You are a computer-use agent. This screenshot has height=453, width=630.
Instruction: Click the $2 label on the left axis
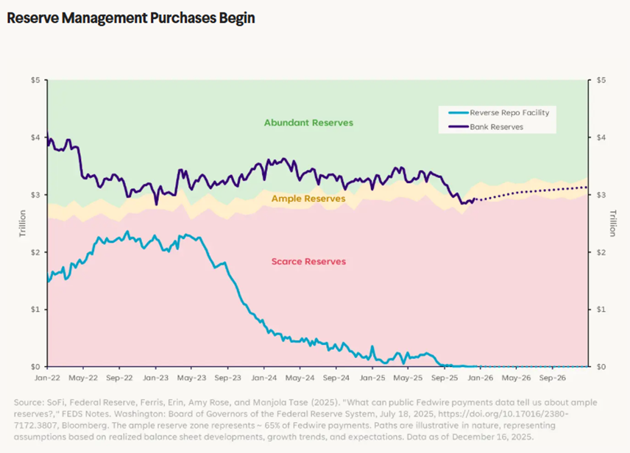(x=35, y=252)
